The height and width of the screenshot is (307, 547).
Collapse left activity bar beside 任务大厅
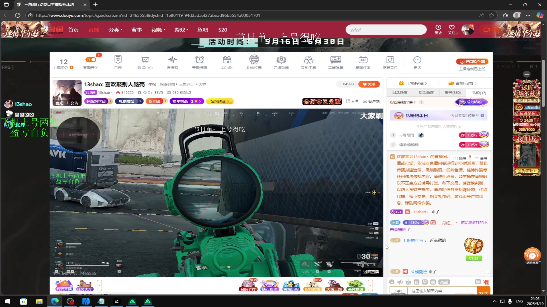pyautogui.click(x=99, y=286)
